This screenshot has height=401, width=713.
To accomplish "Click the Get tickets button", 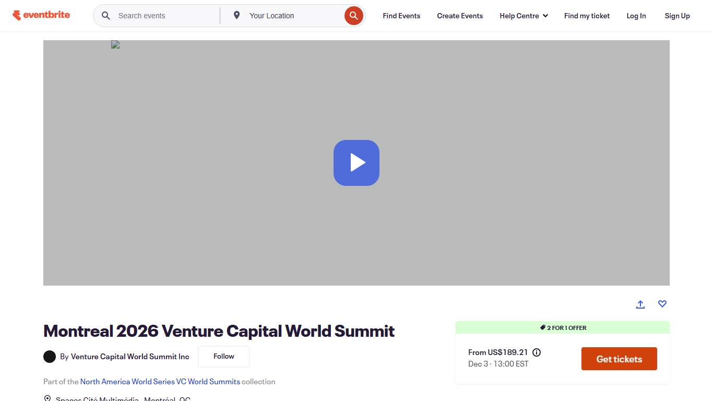I will [619, 359].
